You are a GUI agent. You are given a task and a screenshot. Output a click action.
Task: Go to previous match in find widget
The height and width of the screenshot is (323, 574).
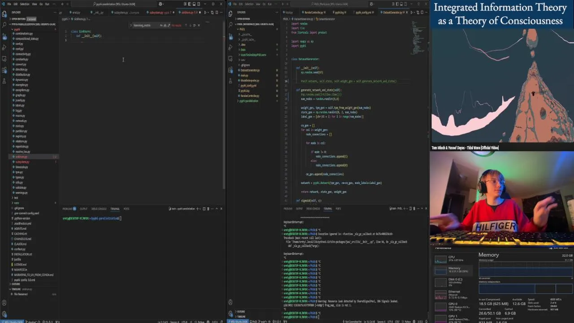186,25
